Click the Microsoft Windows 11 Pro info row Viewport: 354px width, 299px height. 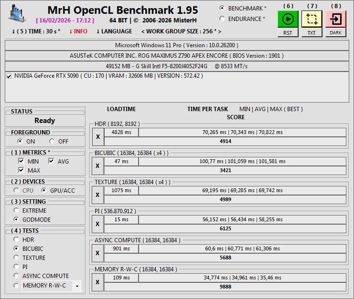pos(177,45)
